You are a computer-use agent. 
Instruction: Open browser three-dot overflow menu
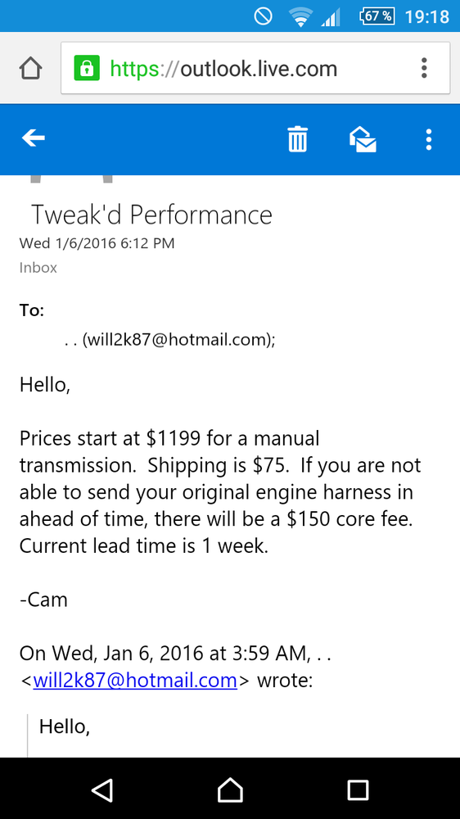(x=424, y=69)
